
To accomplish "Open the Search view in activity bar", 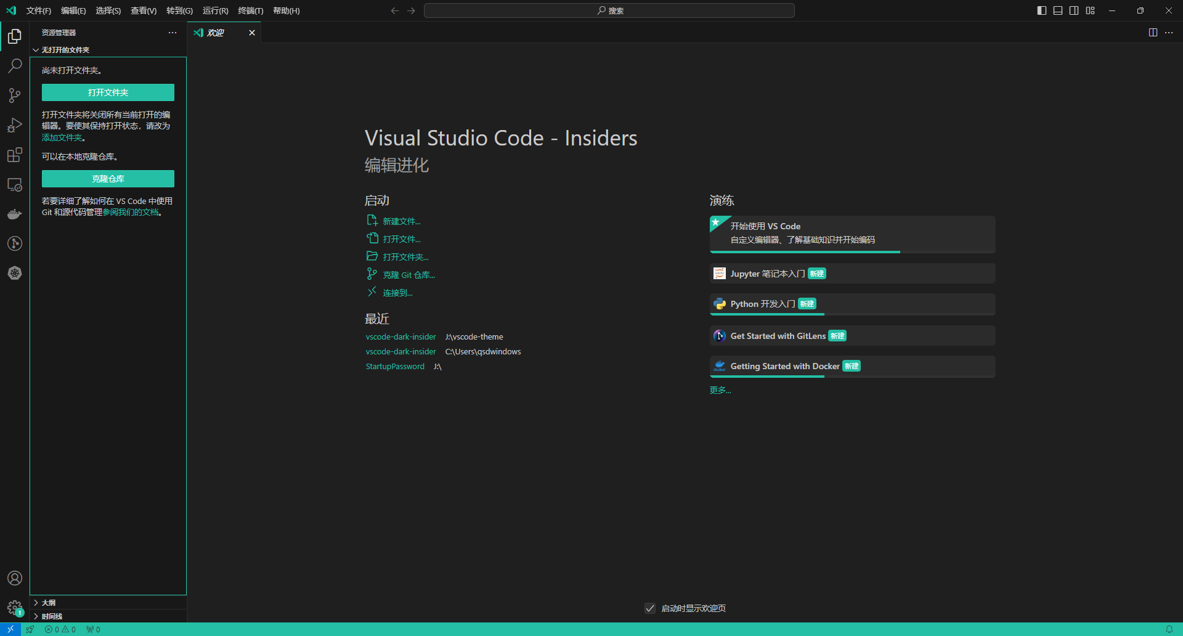I will [15, 66].
